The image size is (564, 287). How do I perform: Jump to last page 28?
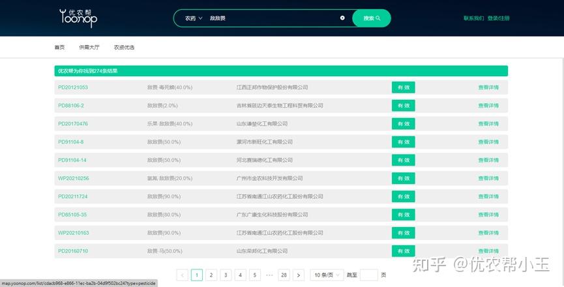coord(284,275)
